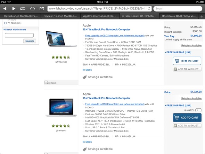This screenshot has height=154, width=205.
Task: Open second MacBook Pro galaxy thumbnail
Action: point(61,107)
